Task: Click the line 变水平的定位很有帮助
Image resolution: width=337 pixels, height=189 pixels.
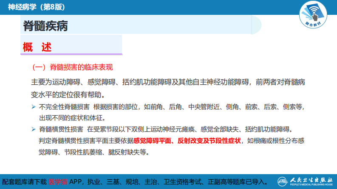Action: point(68,95)
